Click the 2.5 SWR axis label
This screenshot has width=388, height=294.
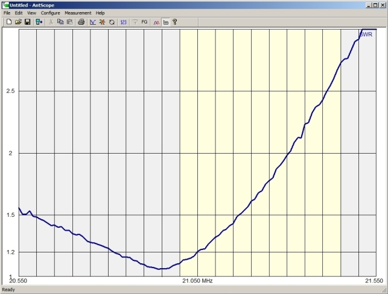point(10,91)
